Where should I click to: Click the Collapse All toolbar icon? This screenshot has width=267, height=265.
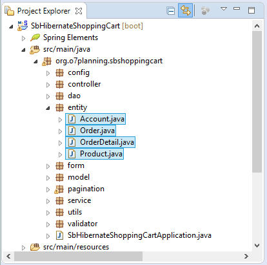(x=171, y=10)
